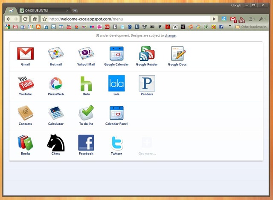Open the Chess knight app icon
The width and height of the screenshot is (273, 200).
(56, 143)
